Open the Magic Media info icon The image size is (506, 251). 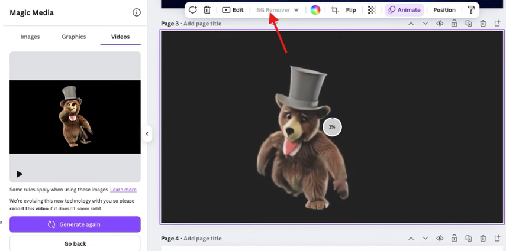tap(137, 12)
